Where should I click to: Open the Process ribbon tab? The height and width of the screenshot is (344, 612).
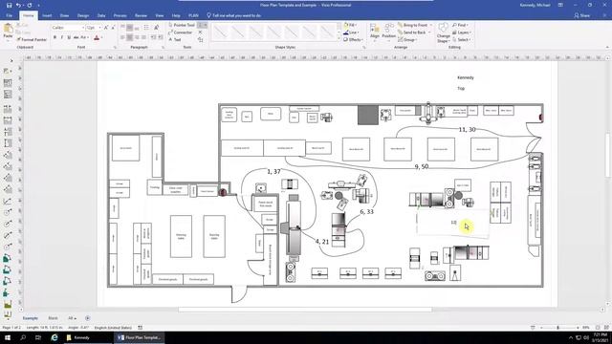coord(120,15)
